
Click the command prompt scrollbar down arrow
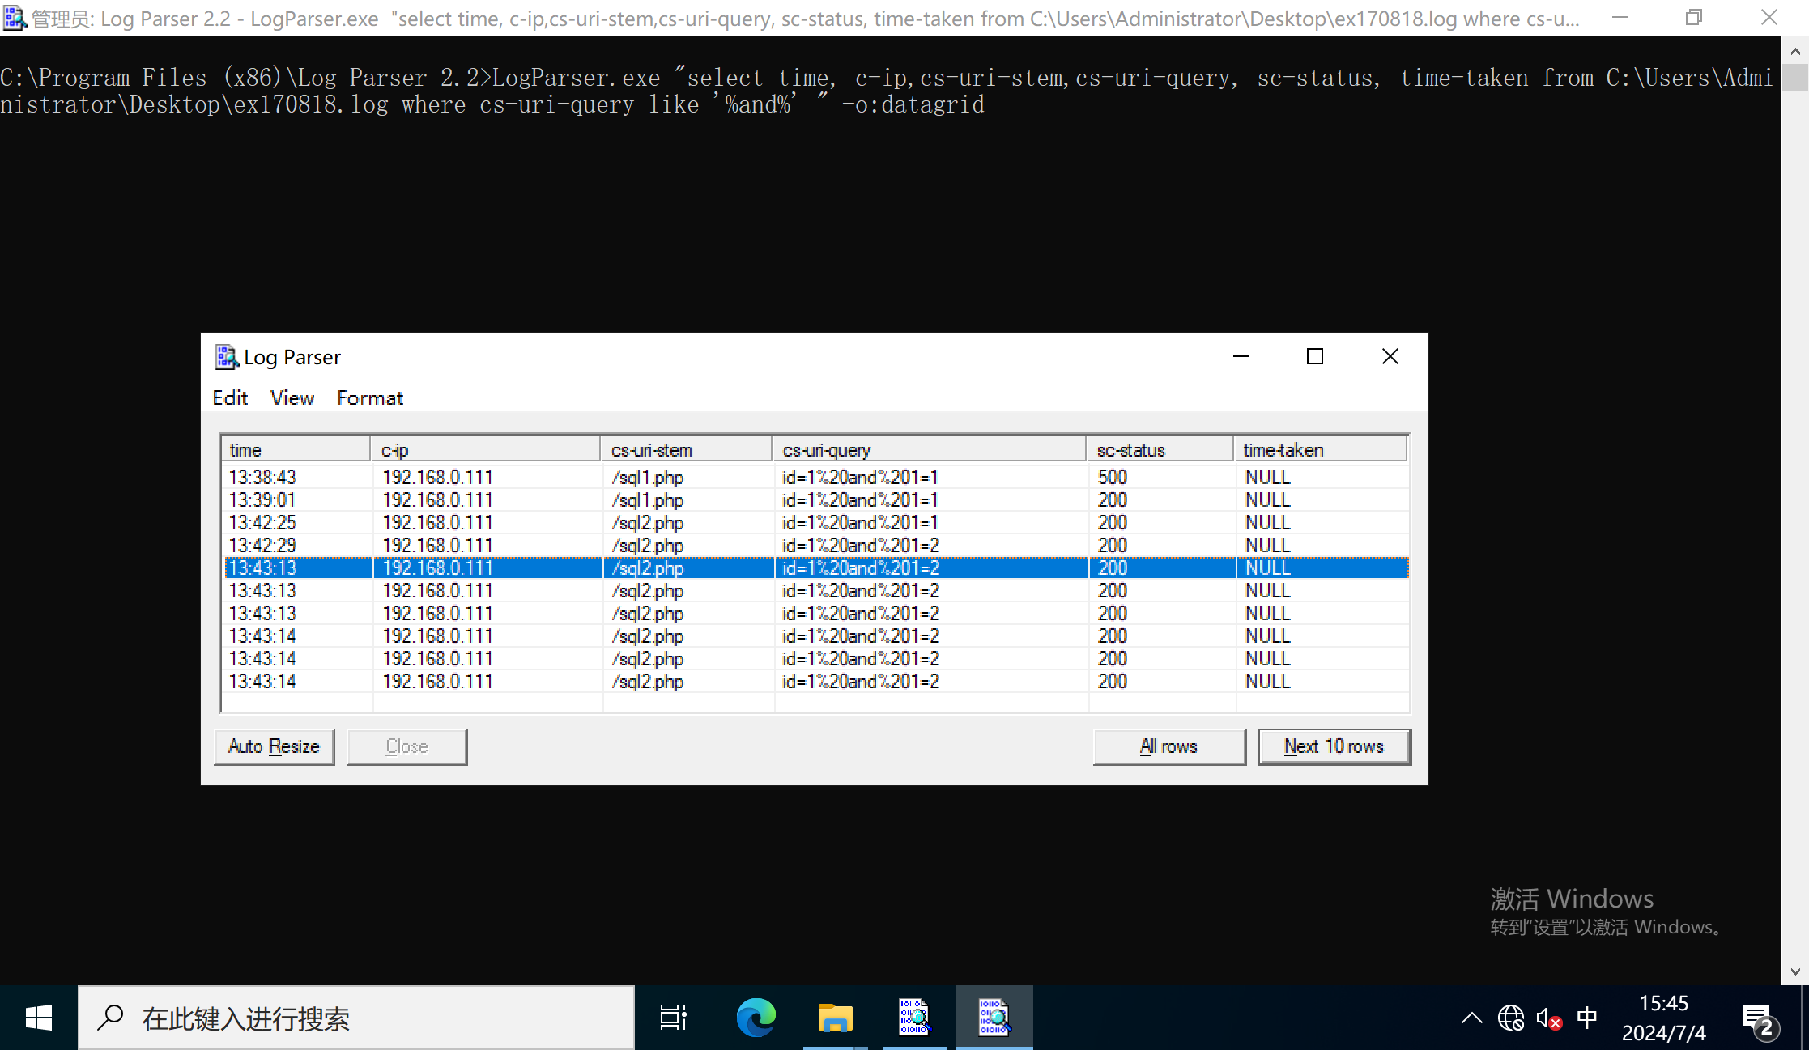click(x=1795, y=971)
